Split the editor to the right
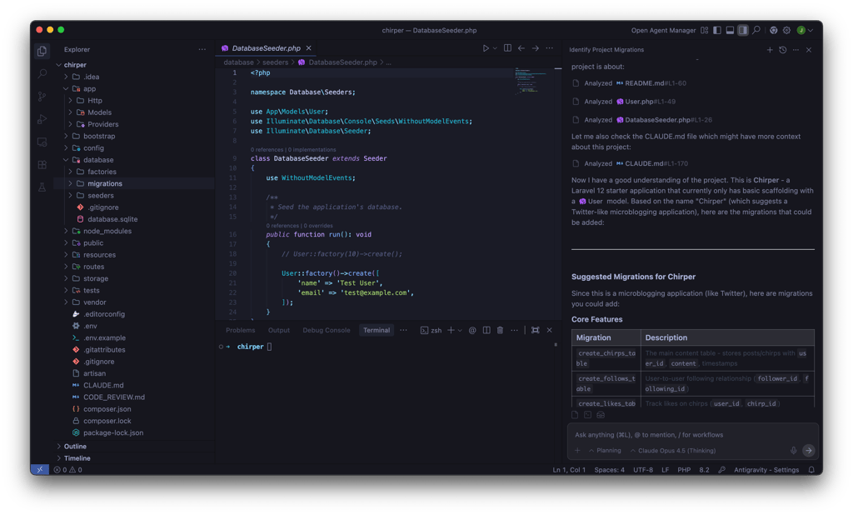This screenshot has height=515, width=853. tap(507, 48)
